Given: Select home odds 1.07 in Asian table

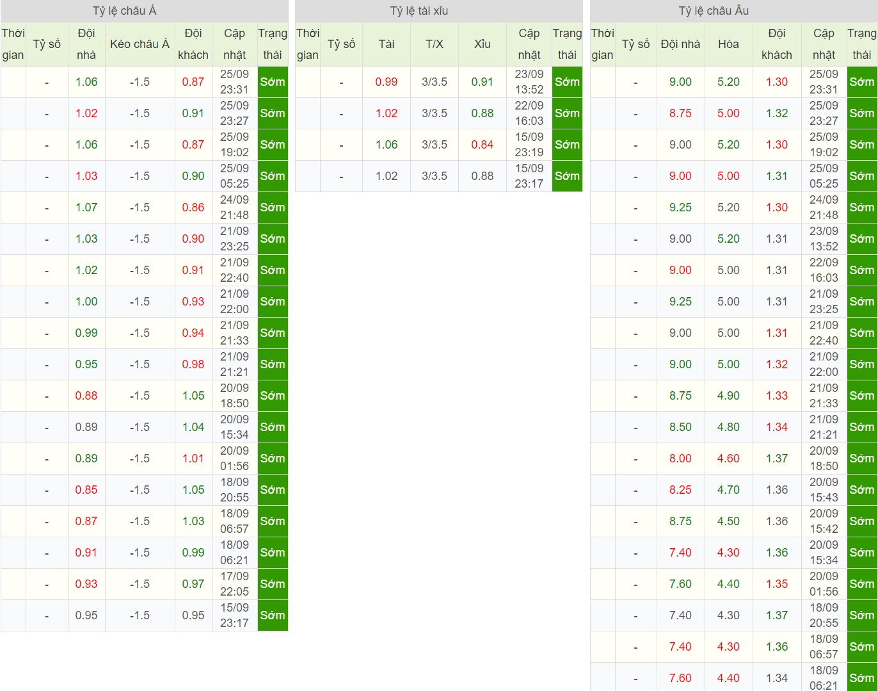Looking at the screenshot, I should tap(86, 207).
